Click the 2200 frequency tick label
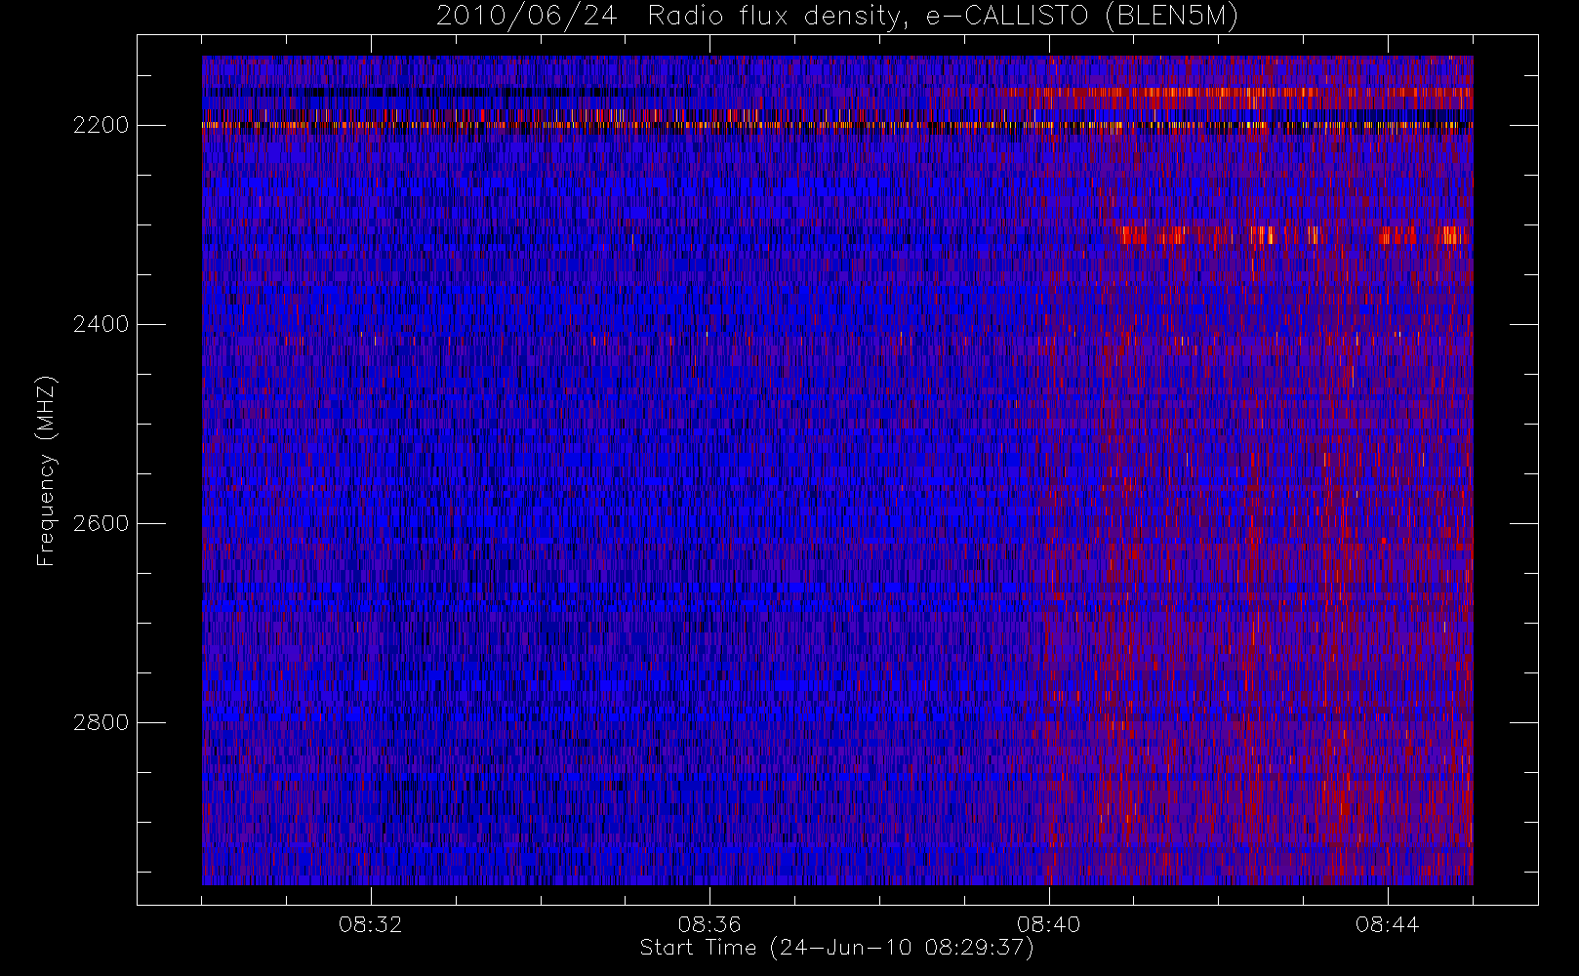Viewport: 1579px width, 976px height. pos(101,125)
